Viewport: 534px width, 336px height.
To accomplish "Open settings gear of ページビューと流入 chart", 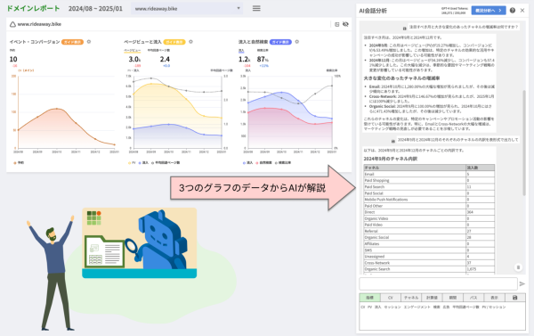I will pyautogui.click(x=190, y=42).
